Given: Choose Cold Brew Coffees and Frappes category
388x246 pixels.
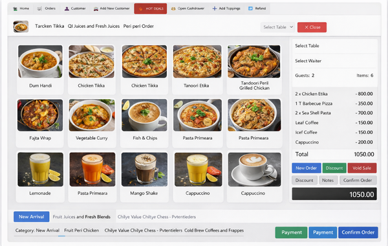Looking at the screenshot, I should pyautogui.click(x=214, y=230).
